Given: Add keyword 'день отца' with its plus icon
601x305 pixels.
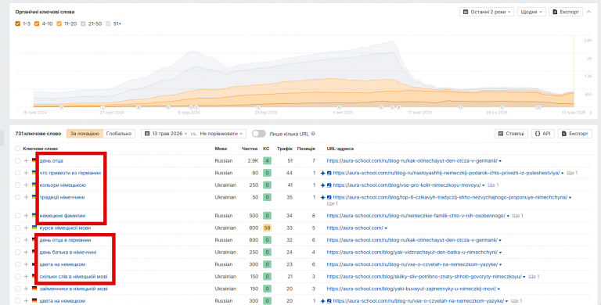Looking at the screenshot, I should 26,161.
